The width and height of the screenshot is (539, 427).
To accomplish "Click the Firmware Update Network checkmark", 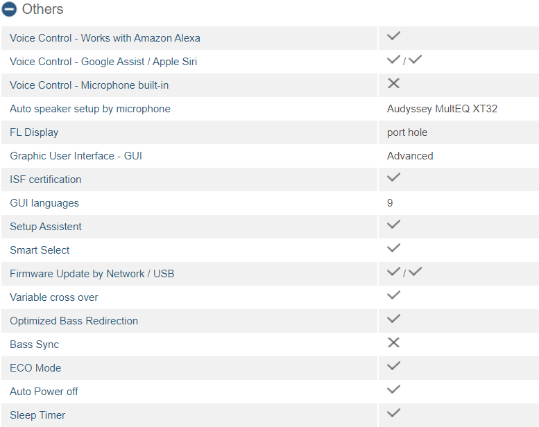I will pyautogui.click(x=393, y=272).
